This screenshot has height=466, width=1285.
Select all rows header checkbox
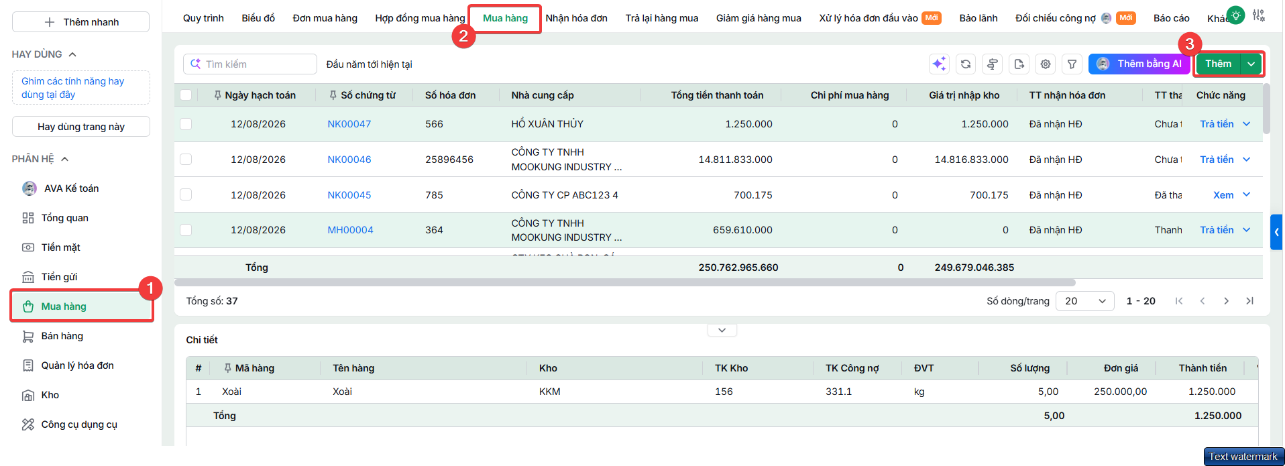pos(186,95)
